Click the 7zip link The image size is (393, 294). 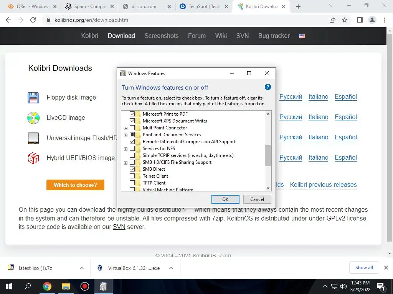tap(218, 218)
